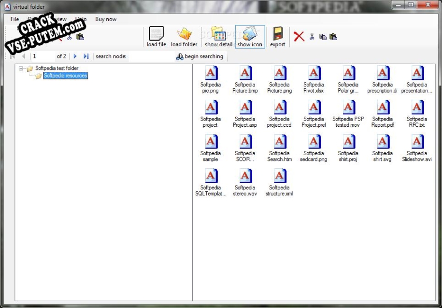Maximize the virtual folder window
Viewport: 442px width, 308px height.
(x=411, y=5)
